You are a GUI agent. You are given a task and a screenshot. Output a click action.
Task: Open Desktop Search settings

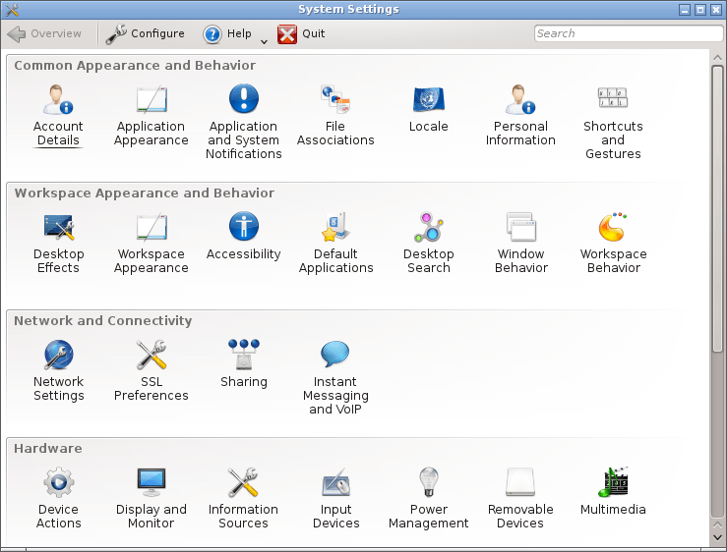click(x=428, y=244)
